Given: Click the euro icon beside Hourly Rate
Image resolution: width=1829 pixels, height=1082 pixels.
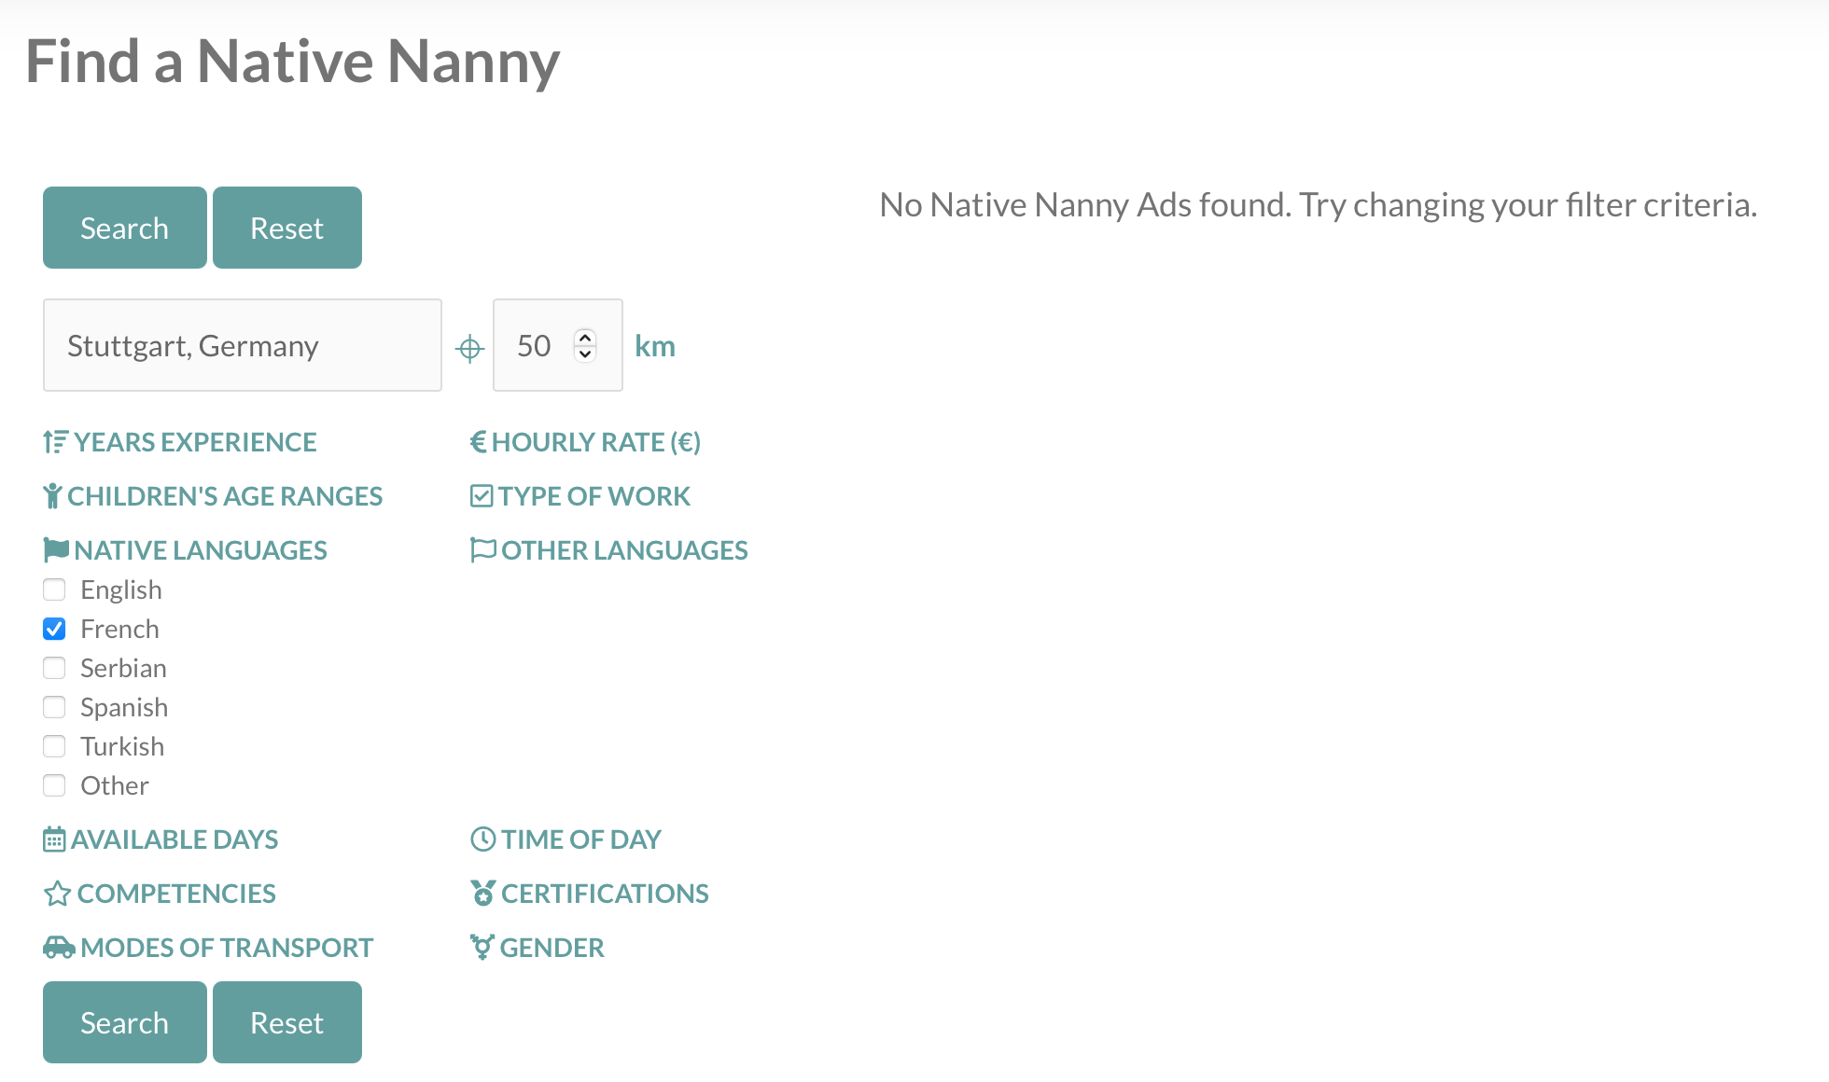Looking at the screenshot, I should click(x=479, y=442).
